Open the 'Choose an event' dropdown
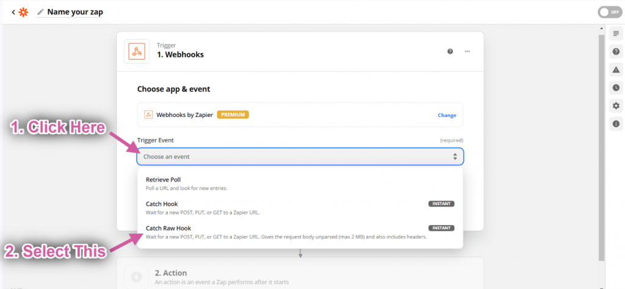Image resolution: width=625 pixels, height=289 pixels. tap(300, 157)
